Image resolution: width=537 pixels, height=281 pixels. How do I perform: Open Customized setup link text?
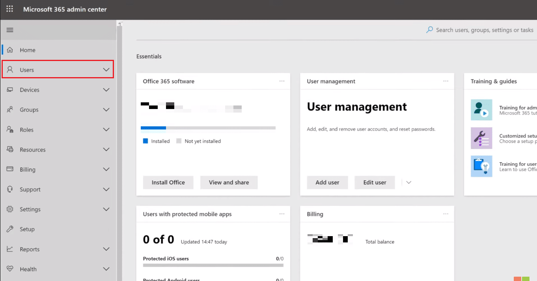(518, 136)
